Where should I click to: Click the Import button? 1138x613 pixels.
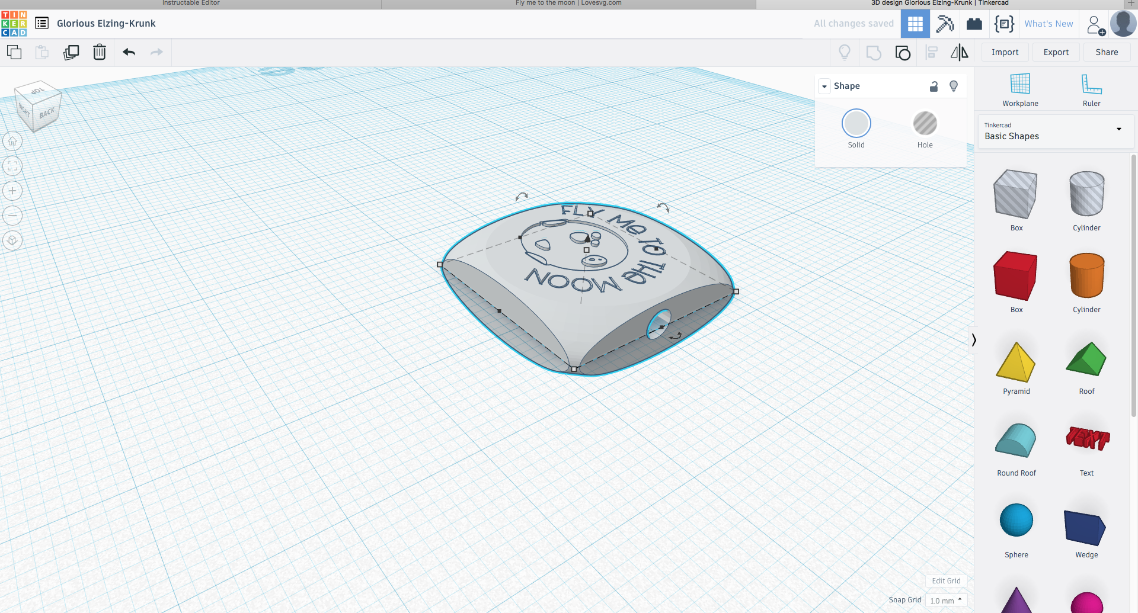(x=1005, y=52)
